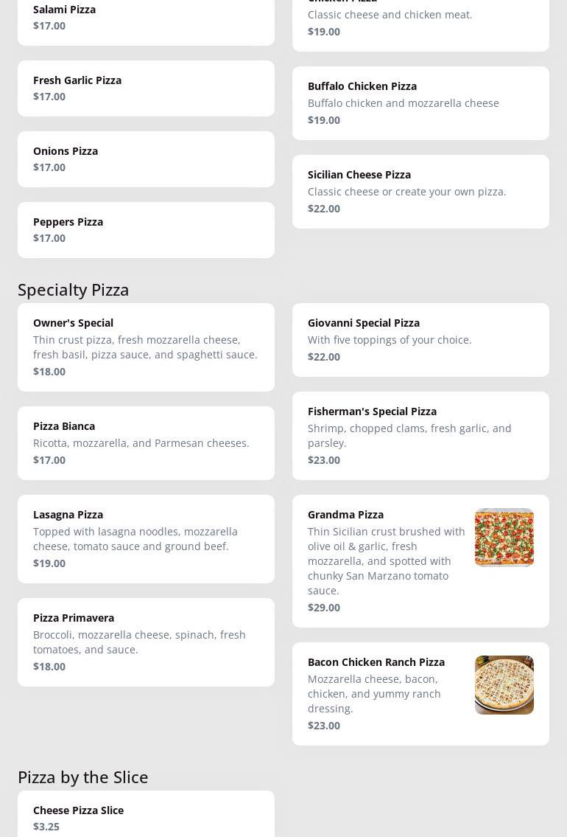
Task: Select the Chicken Pizza card at $19.00
Action: pyautogui.click(x=420, y=21)
